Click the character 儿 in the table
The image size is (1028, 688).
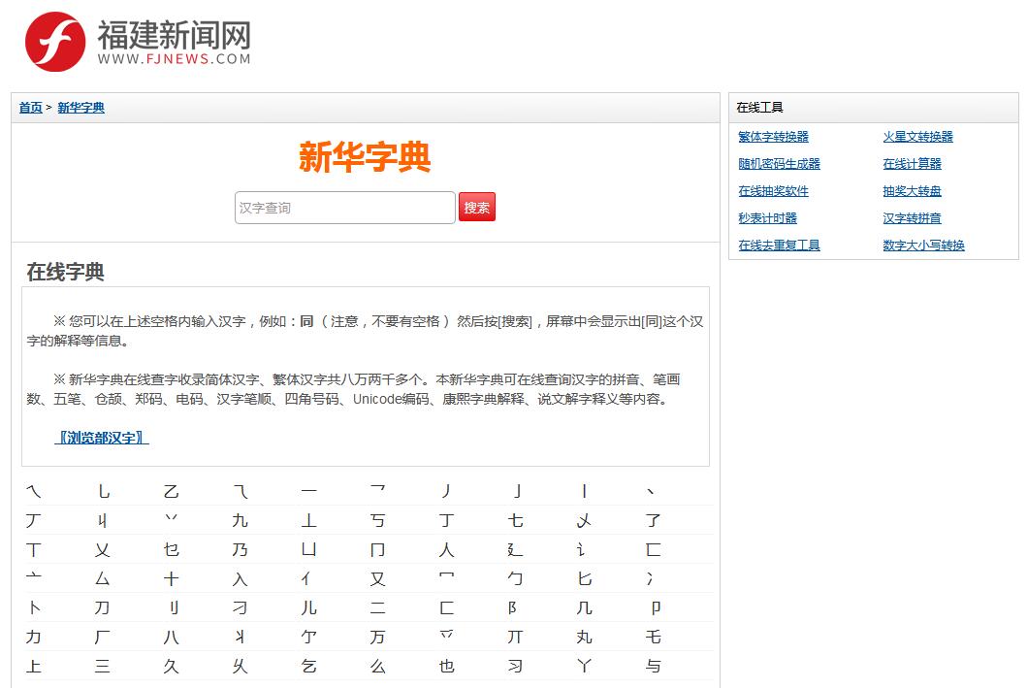coord(309,607)
